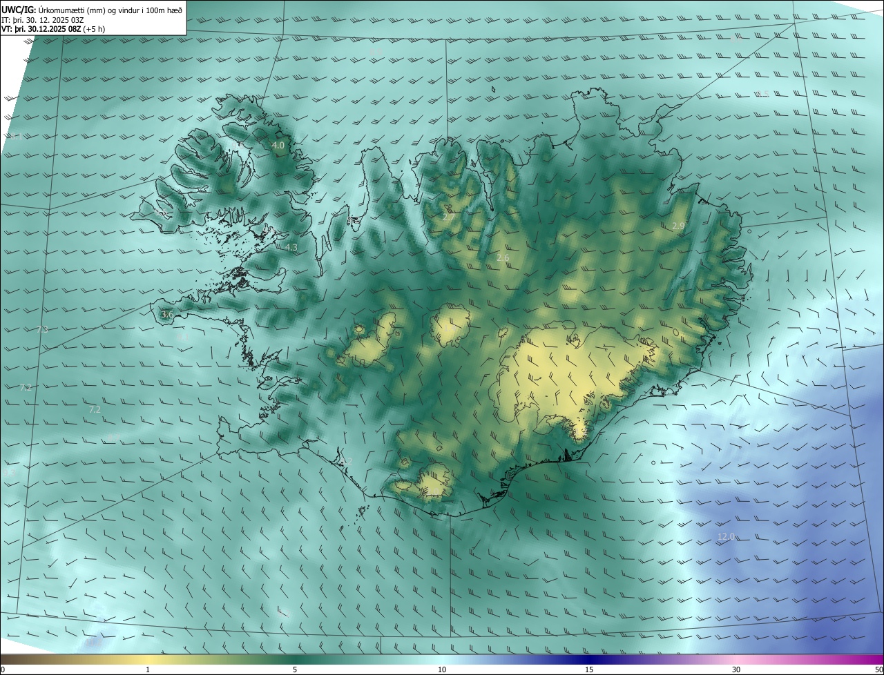884x675 pixels.
Task: Click the colour scale legend bar
Action: pyautogui.click(x=442, y=660)
